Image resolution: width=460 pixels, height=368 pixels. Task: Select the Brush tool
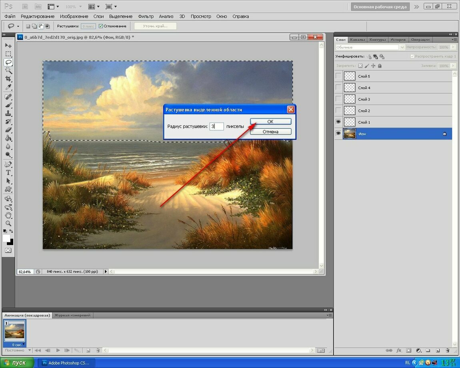[x=8, y=105]
